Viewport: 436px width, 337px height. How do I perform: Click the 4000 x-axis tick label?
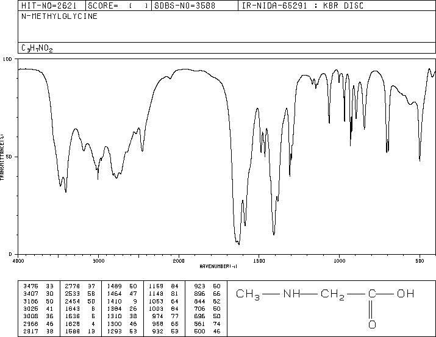[x=18, y=261]
